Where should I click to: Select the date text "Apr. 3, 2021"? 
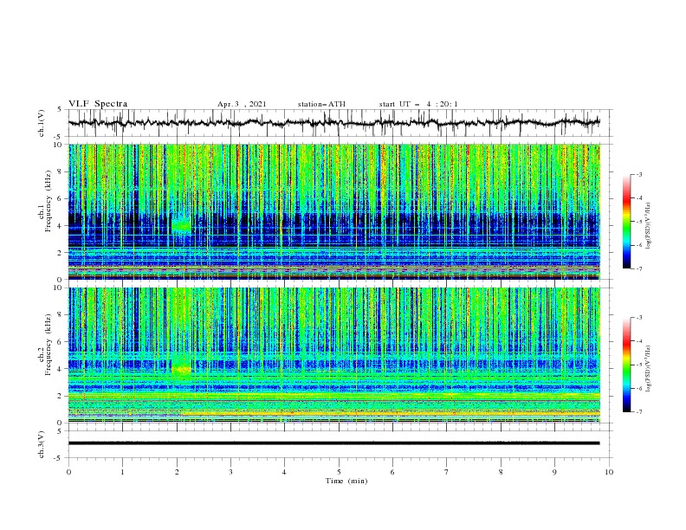click(242, 104)
